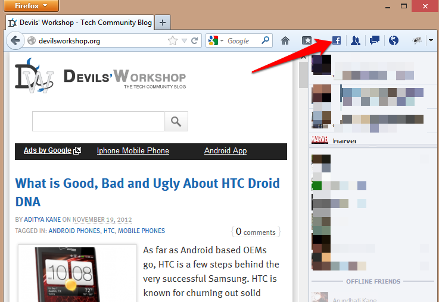Open the add-on icon dropdown arrow
Viewport: 439px width, 302px height.
[431, 40]
